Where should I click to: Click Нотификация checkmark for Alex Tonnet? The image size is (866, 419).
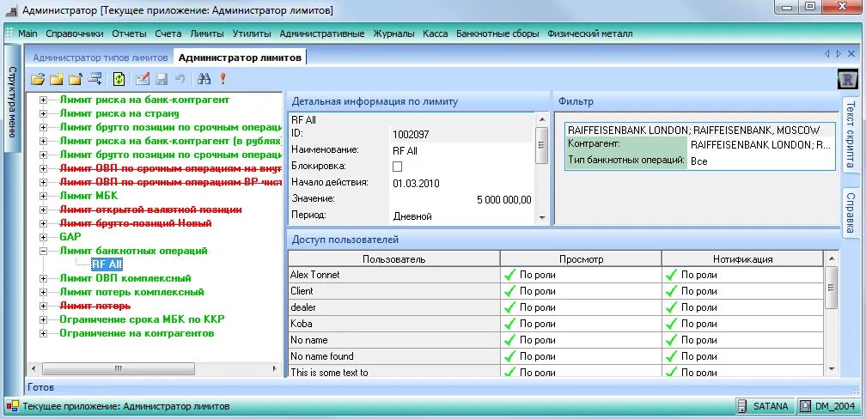[x=671, y=275]
